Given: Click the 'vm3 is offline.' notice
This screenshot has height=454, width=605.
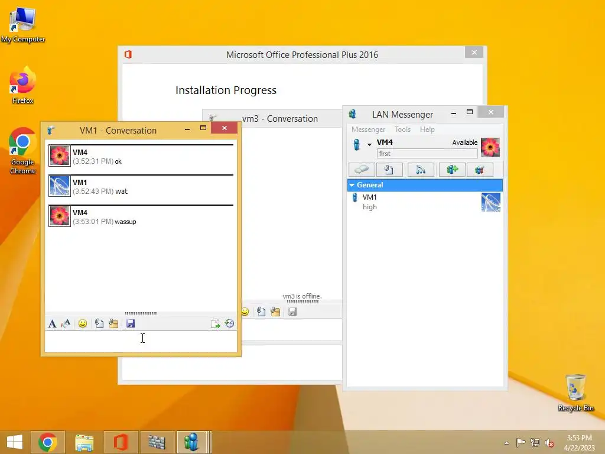Looking at the screenshot, I should [x=302, y=296].
